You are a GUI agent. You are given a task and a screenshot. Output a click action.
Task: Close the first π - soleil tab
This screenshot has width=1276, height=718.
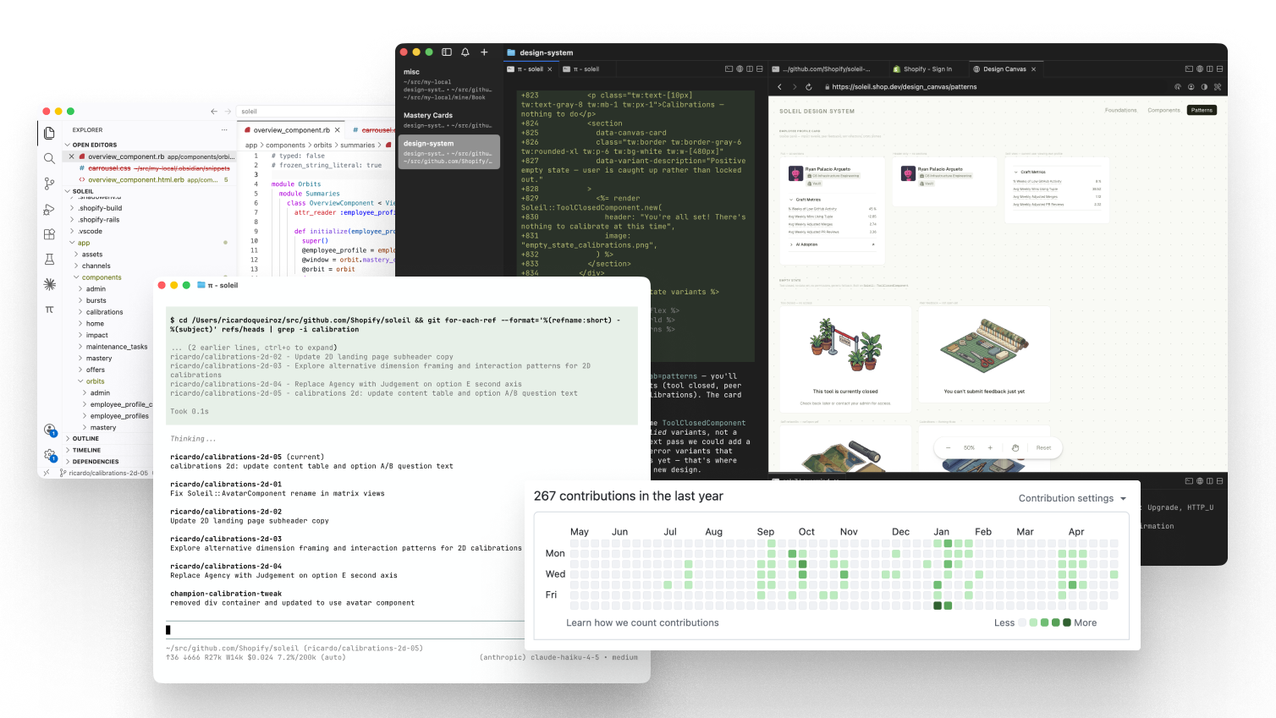[x=550, y=69]
